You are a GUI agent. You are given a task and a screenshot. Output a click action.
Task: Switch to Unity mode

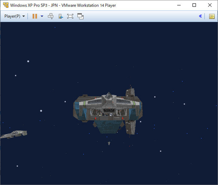tap(80, 16)
